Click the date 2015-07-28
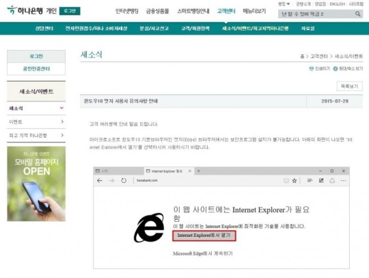Screen dimensions: 369x278 335,101
